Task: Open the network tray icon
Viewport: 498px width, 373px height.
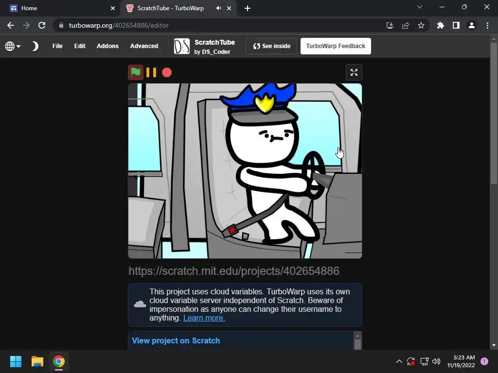Action: click(x=424, y=361)
